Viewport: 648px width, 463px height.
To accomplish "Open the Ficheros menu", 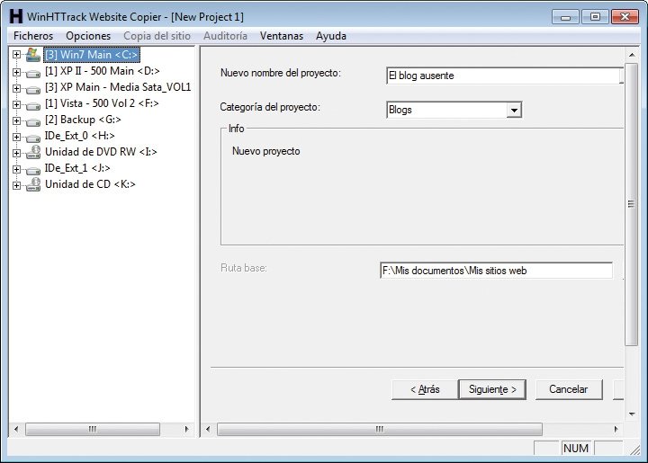I will [33, 36].
